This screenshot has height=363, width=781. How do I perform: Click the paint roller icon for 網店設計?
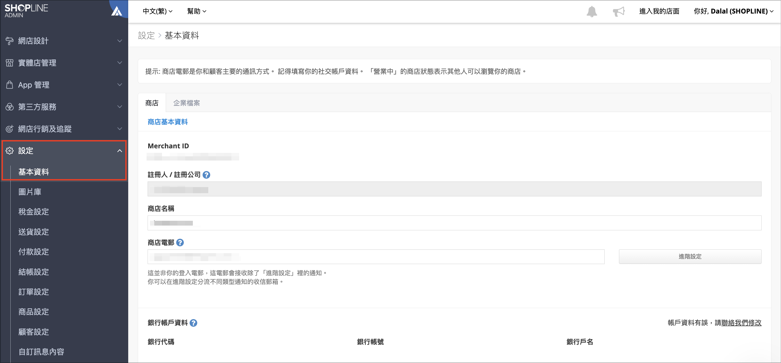(10, 41)
